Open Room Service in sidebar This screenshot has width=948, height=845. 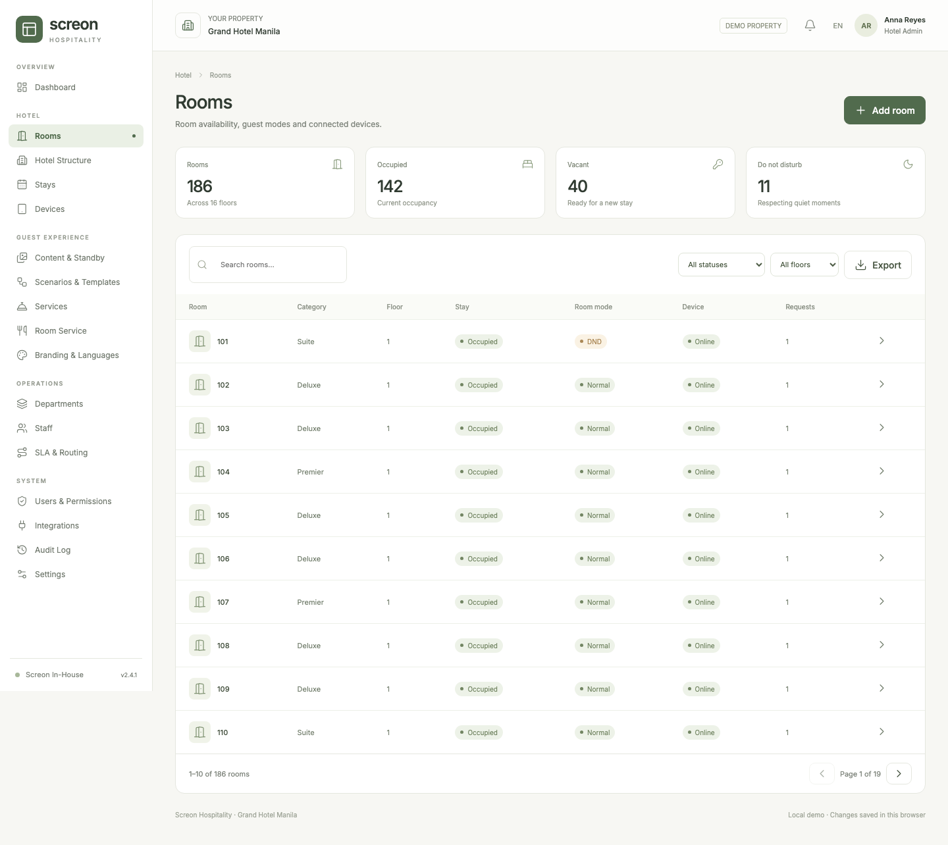point(76,331)
